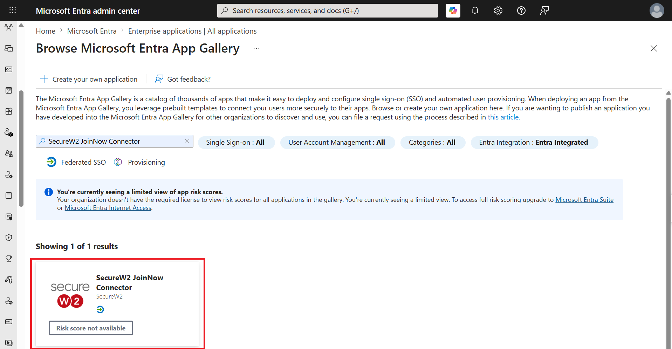
Task: Open the account avatar menu
Action: (x=657, y=11)
